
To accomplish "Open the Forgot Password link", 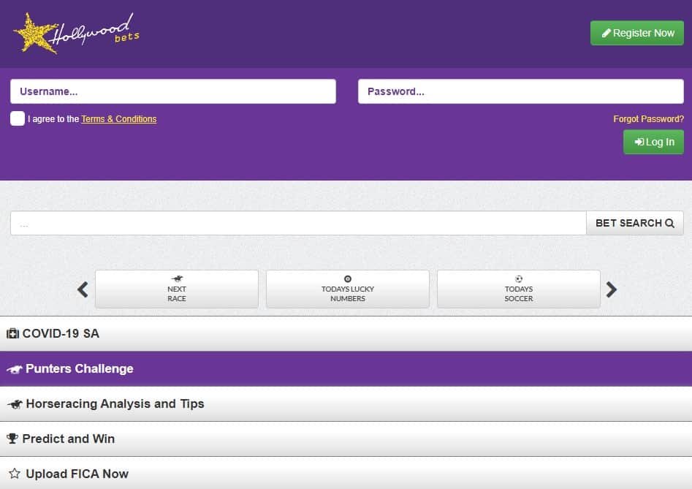I will click(648, 119).
